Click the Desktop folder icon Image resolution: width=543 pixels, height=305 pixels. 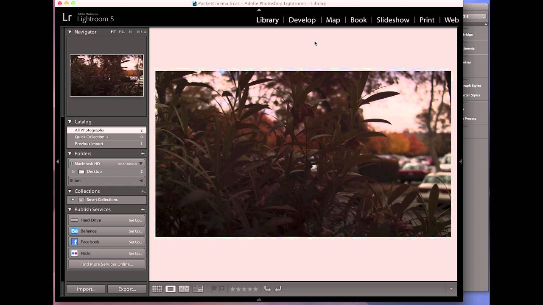81,172
